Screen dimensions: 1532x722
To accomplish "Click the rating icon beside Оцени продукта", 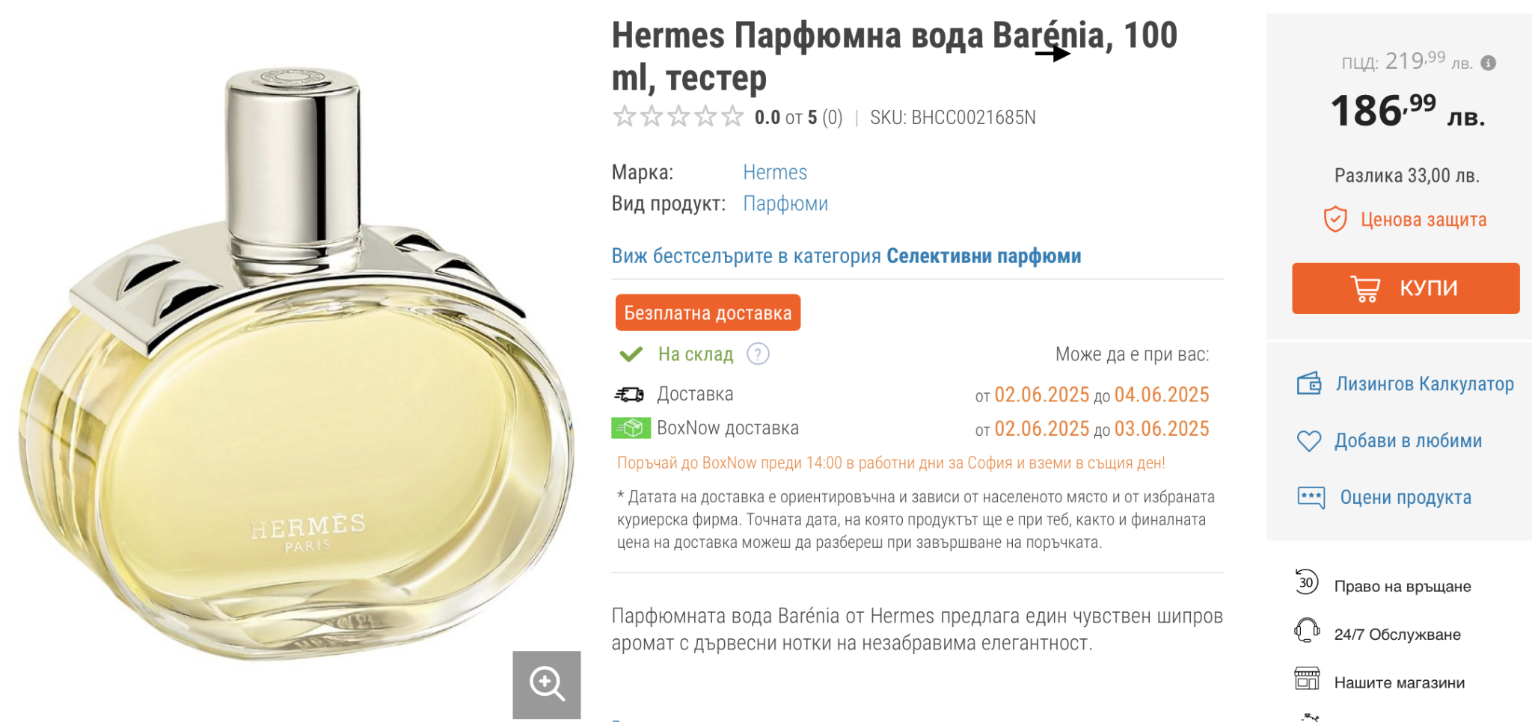I will [x=1311, y=497].
